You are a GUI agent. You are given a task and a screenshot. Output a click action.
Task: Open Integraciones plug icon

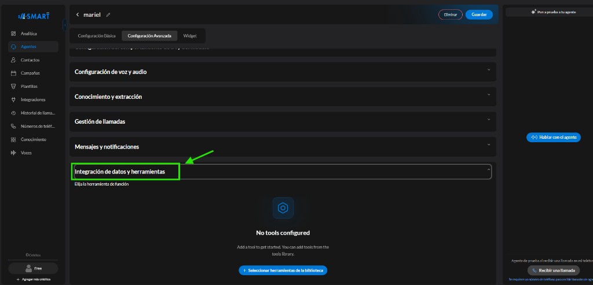pyautogui.click(x=14, y=99)
